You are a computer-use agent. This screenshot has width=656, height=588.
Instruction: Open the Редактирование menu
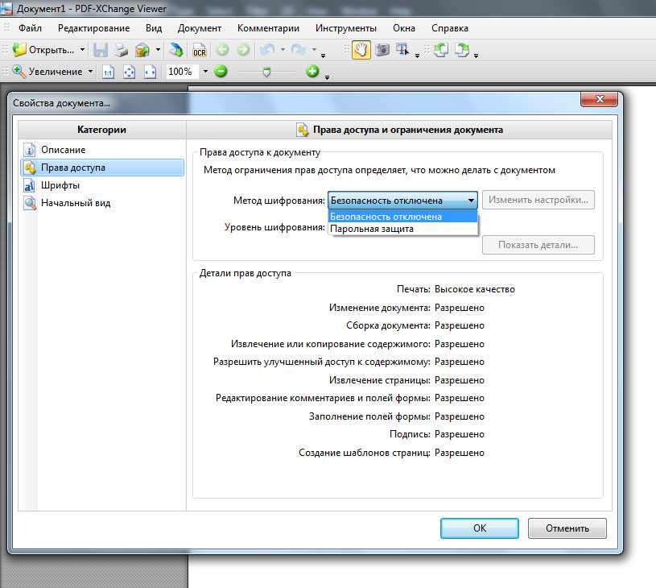click(x=93, y=28)
